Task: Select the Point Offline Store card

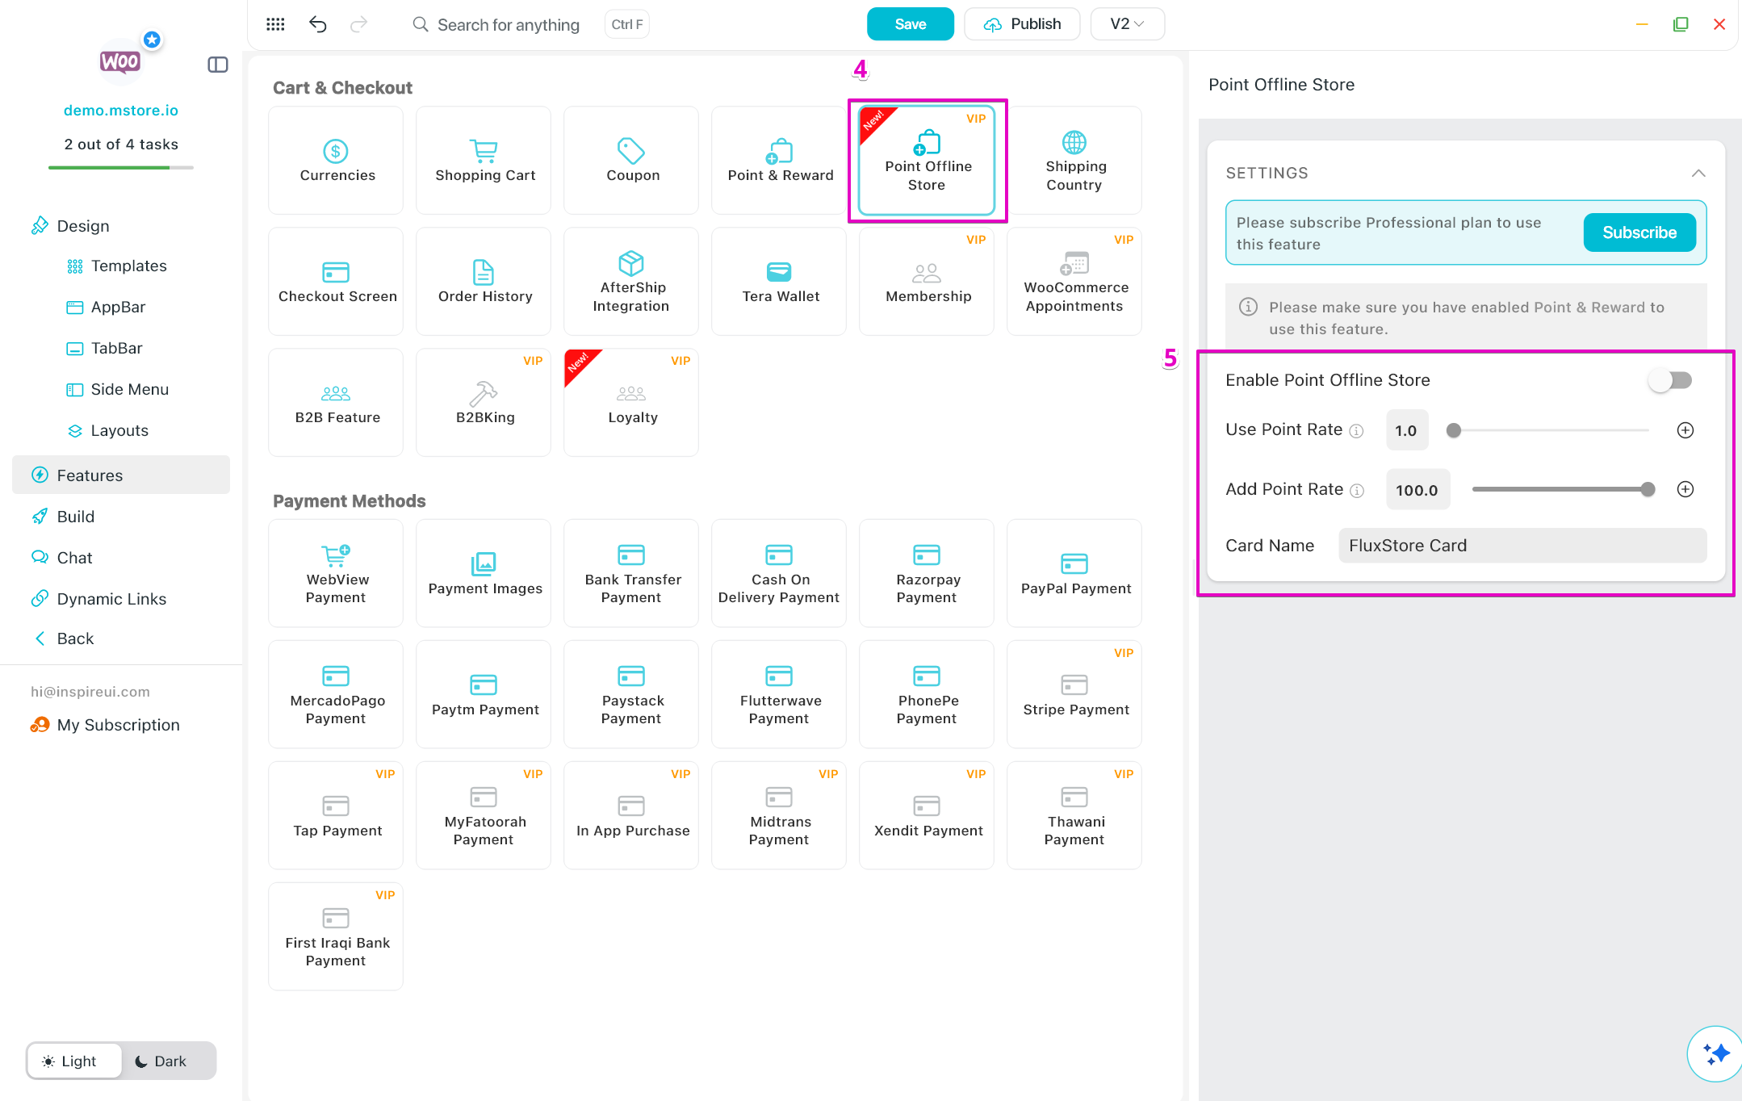Action: [x=927, y=160]
